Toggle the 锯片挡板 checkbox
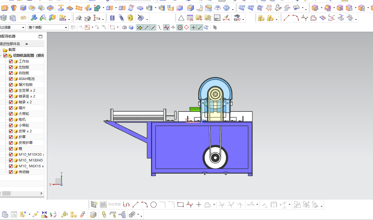 (x=11, y=85)
